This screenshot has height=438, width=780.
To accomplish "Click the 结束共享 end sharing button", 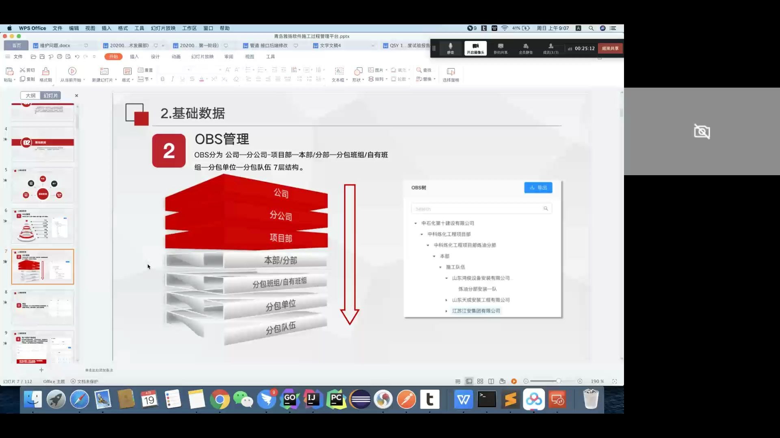I will (609, 48).
